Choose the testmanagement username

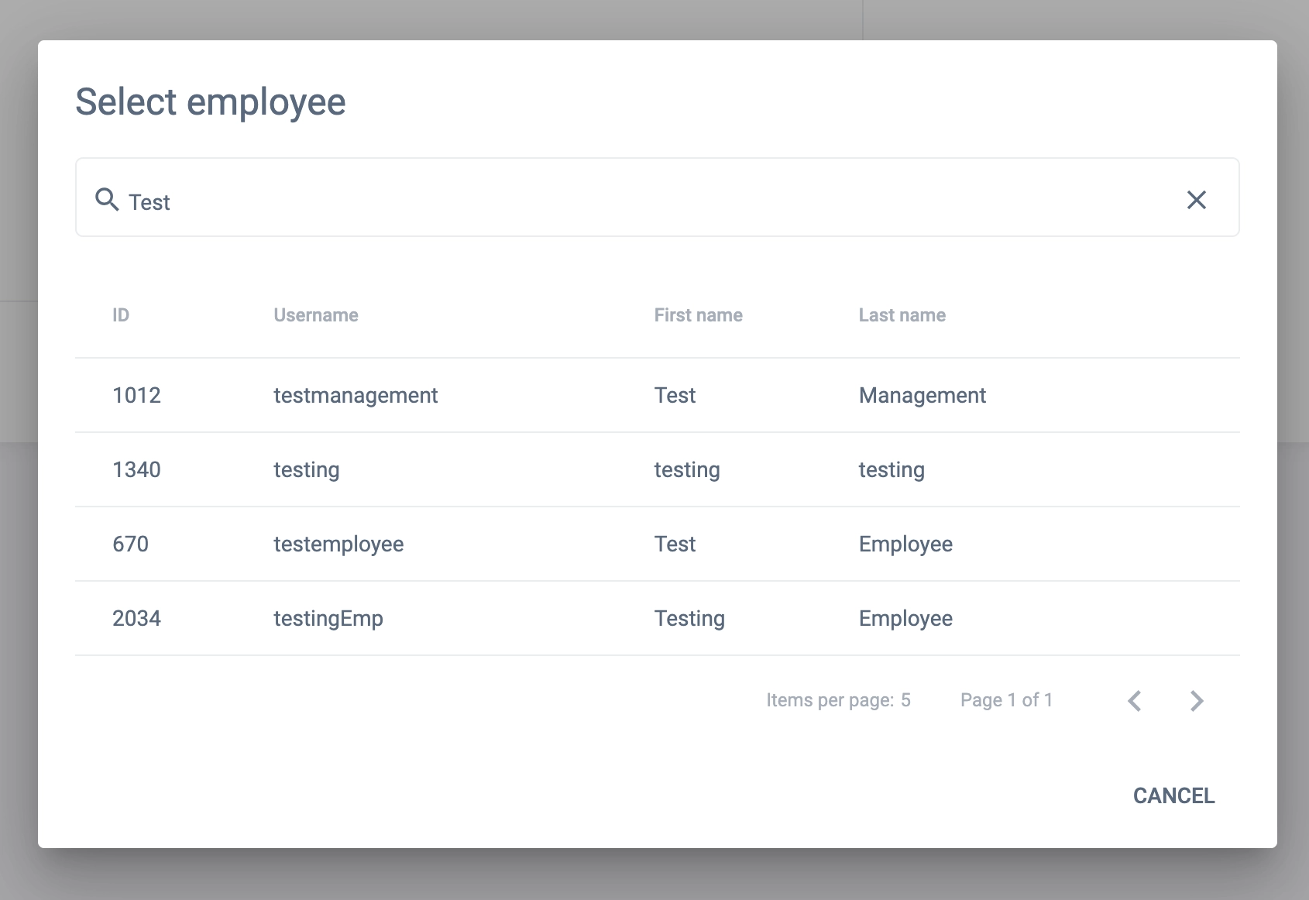(356, 396)
